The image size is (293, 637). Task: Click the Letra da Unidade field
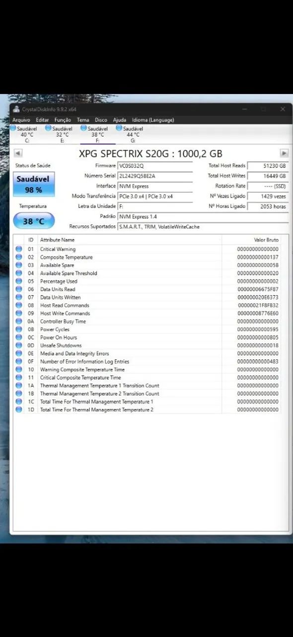click(x=155, y=206)
